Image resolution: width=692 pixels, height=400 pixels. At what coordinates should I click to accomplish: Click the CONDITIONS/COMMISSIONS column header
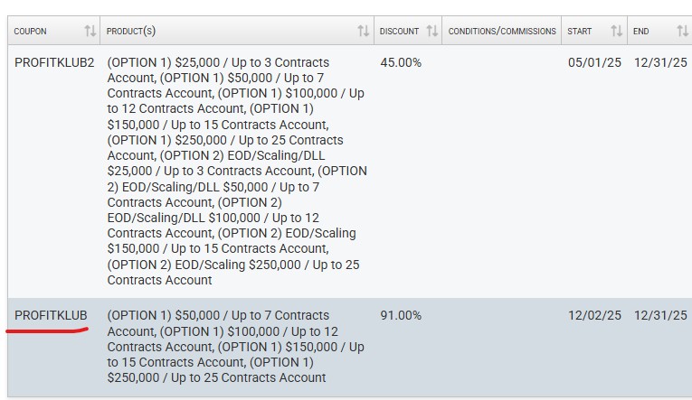(x=502, y=32)
